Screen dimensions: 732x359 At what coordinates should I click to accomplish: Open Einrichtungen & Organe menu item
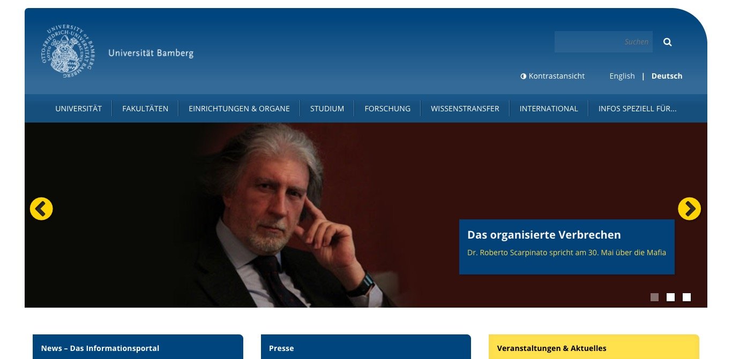[239, 109]
